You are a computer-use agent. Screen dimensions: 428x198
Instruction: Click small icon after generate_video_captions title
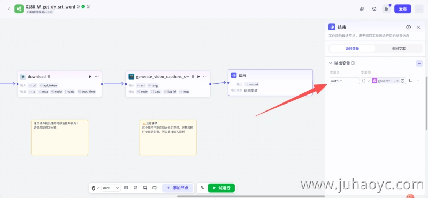(x=193, y=77)
